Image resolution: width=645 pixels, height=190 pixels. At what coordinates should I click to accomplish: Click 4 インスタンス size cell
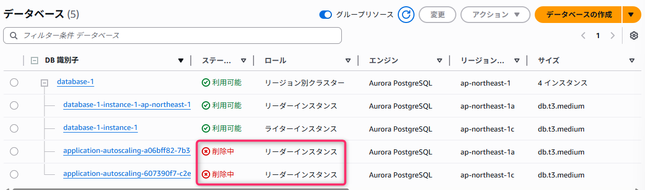pos(562,82)
